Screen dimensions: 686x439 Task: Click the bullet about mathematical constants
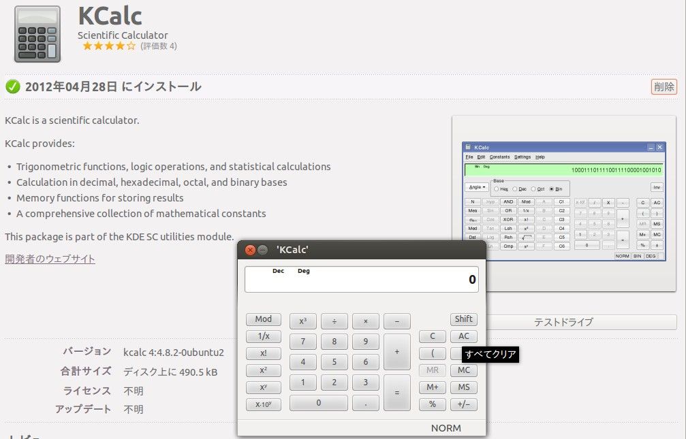[141, 214]
